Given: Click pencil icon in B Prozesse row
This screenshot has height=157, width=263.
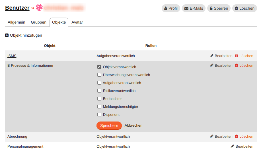Looking at the screenshot, I should coord(211,66).
